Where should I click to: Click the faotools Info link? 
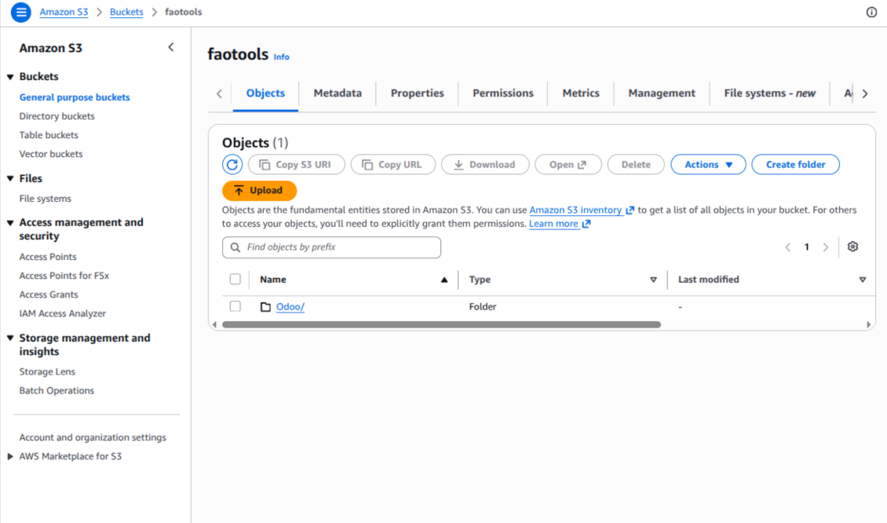[x=281, y=57]
